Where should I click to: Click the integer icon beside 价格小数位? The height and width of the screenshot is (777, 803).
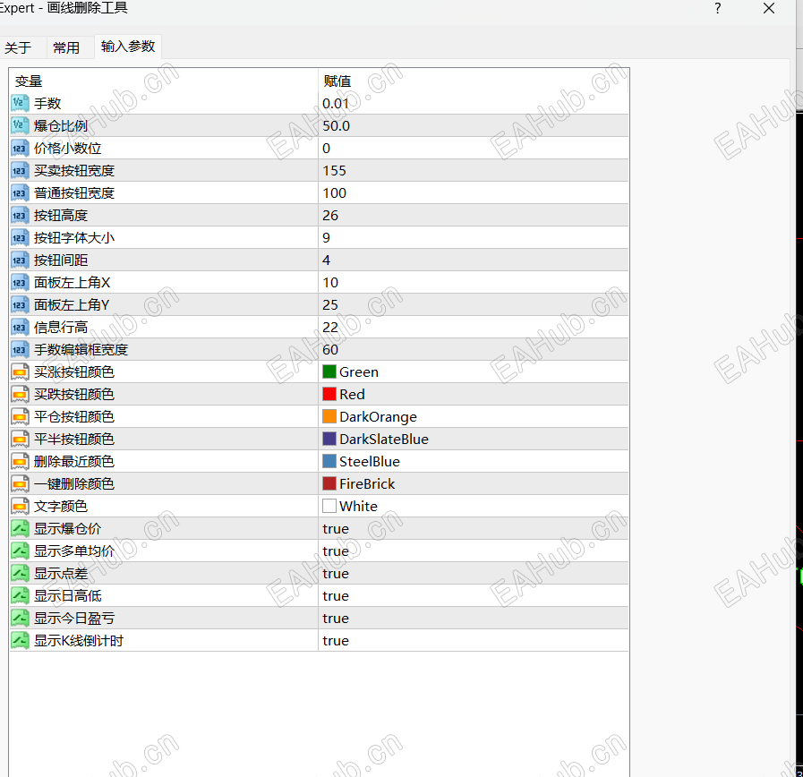coord(20,149)
